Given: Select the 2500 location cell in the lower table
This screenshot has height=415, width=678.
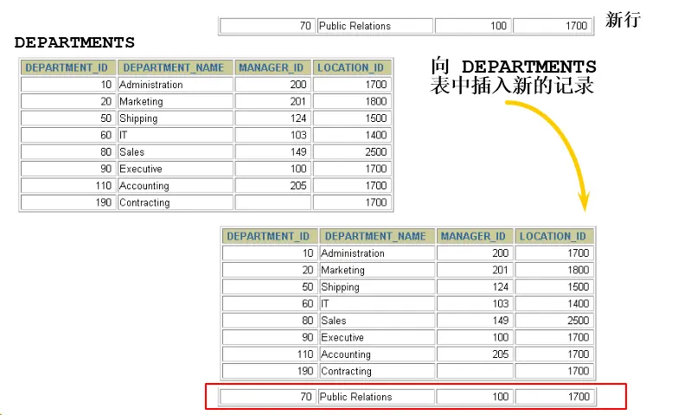Looking at the screenshot, I should pos(553,321).
